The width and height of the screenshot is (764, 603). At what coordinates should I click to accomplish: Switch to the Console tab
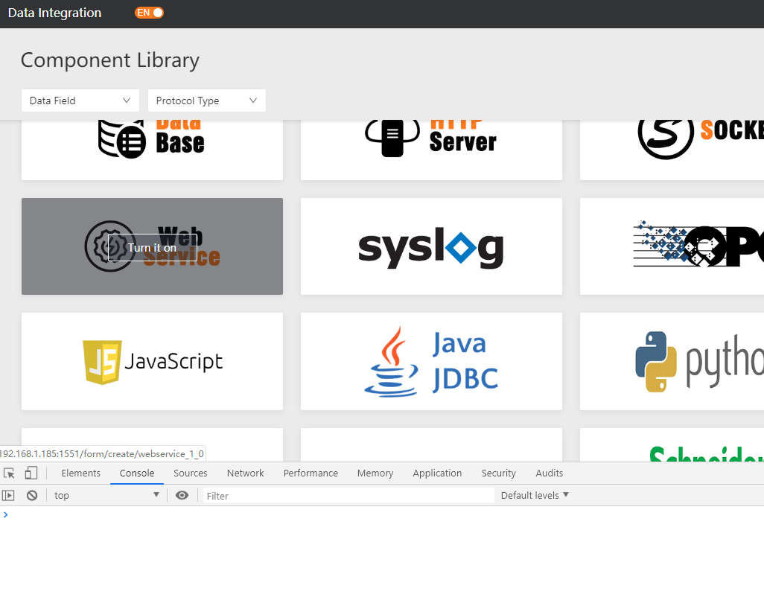[x=137, y=473]
